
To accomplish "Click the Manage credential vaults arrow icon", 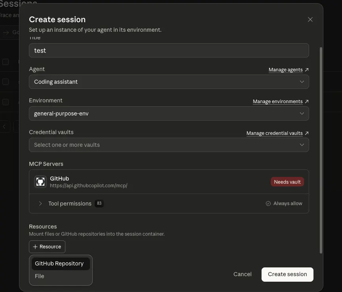I will 307,133.
